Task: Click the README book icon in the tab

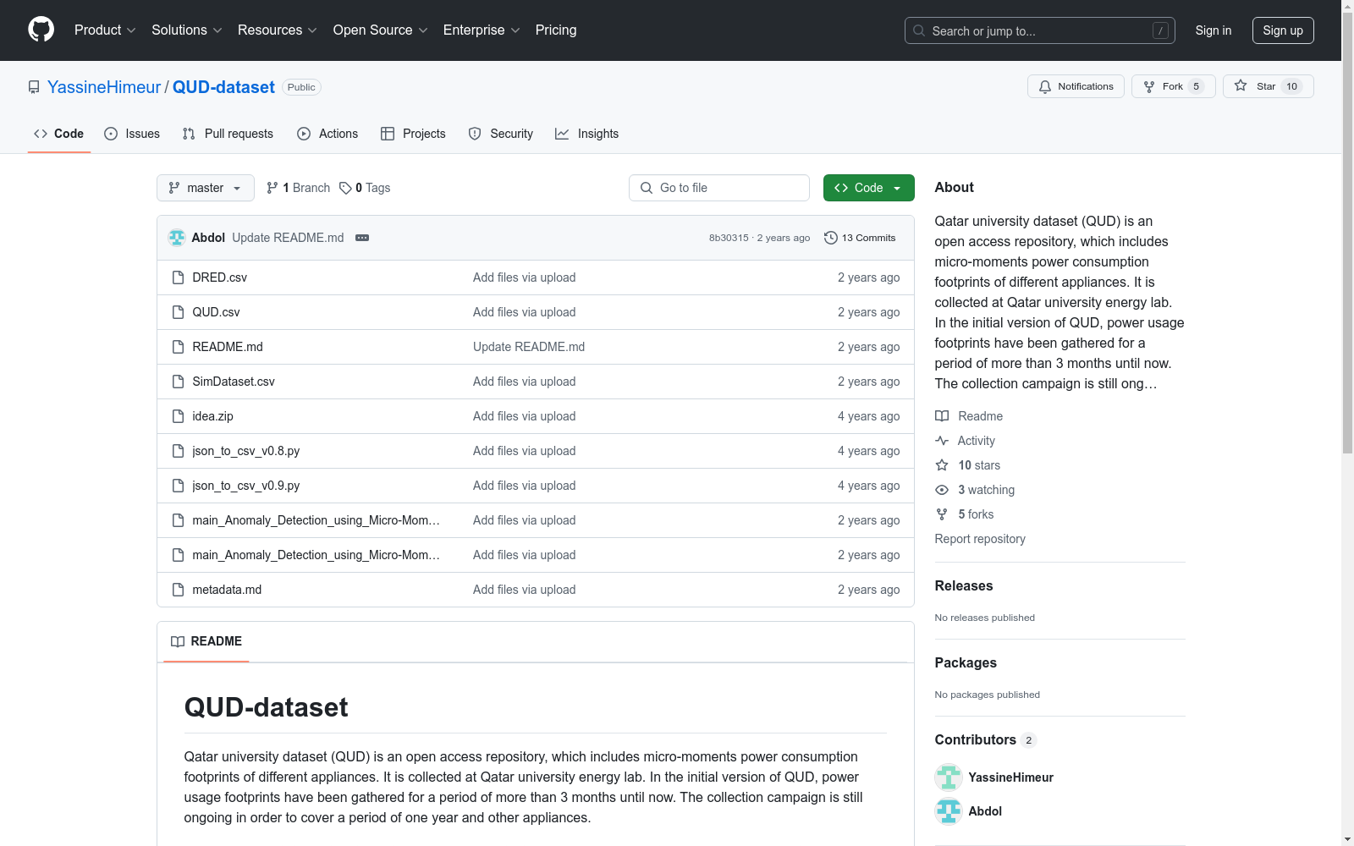Action: tap(178, 641)
